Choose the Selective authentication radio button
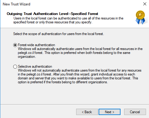Screen dimensions: 149x118 [15, 66]
